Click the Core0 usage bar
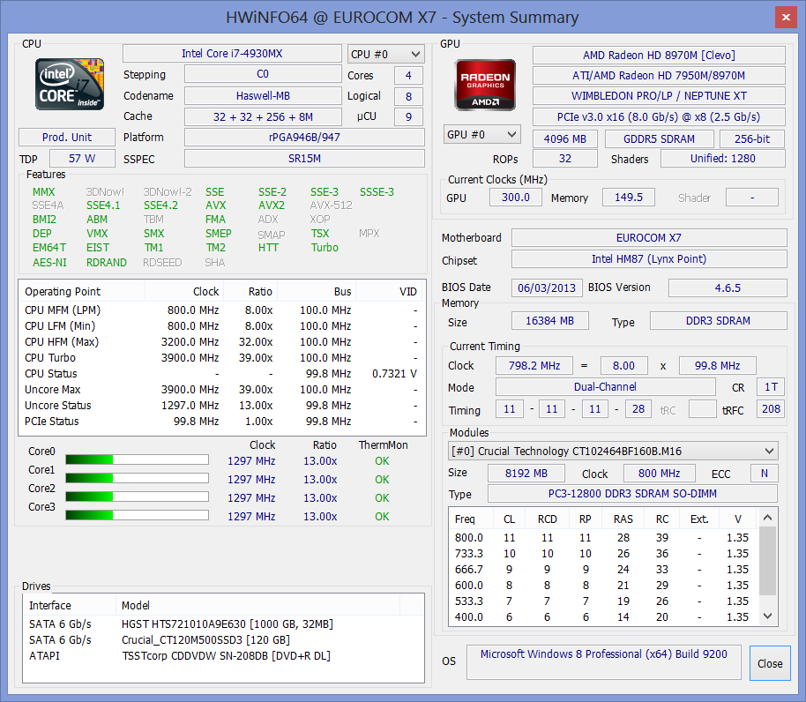This screenshot has height=702, width=806. pos(138,459)
